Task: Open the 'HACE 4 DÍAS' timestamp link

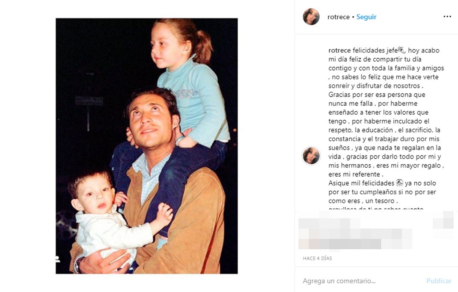Action: tap(317, 258)
